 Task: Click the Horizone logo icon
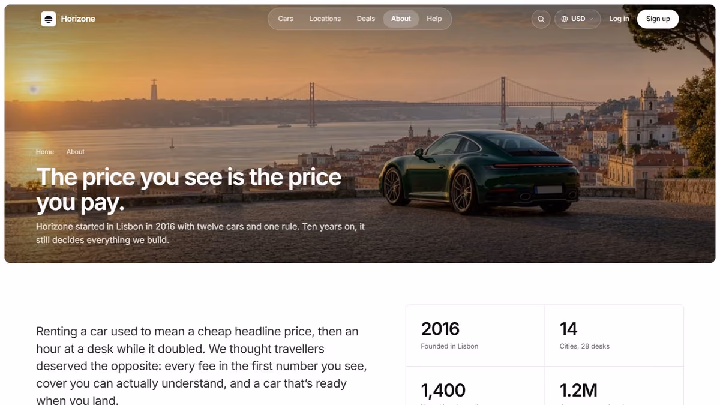click(49, 19)
